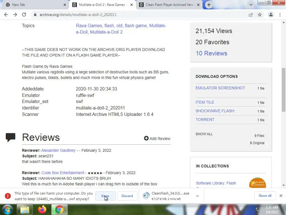Show all downloads

pos(265,196)
